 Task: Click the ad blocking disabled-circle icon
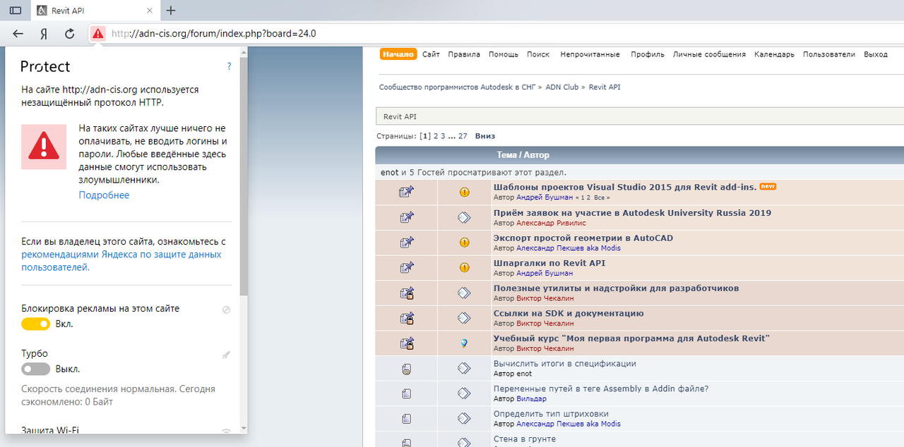[226, 310]
